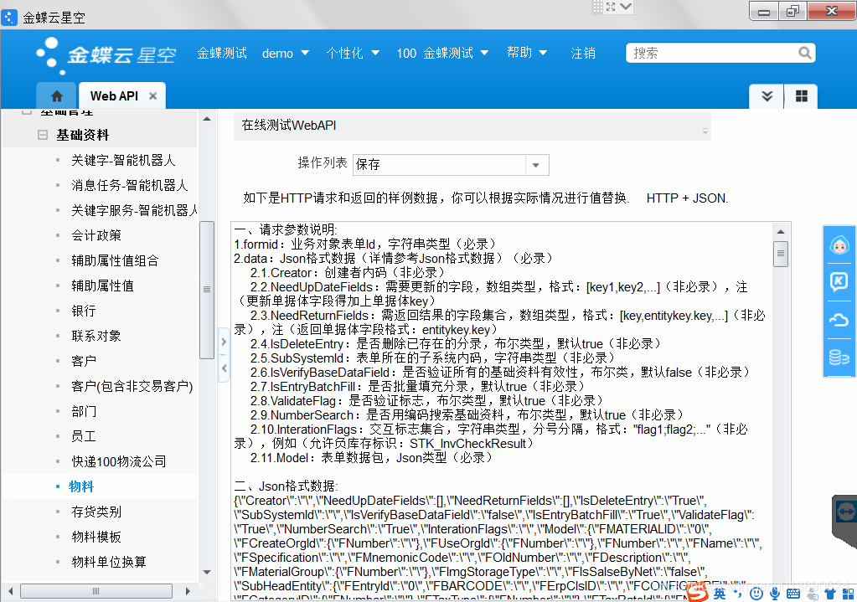This screenshot has height=602, width=857.
Task: Open the 100 金蝶测试 organization dropdown
Action: pos(442,53)
